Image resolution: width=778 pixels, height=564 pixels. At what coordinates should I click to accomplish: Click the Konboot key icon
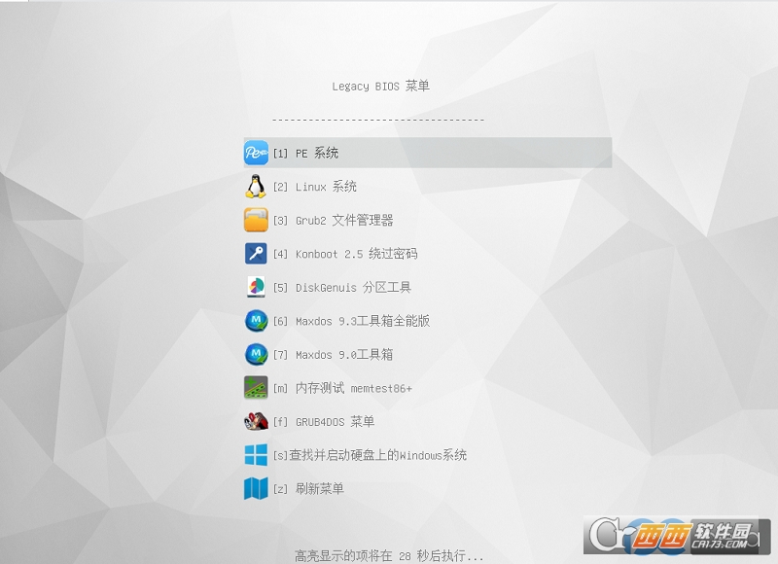click(256, 254)
